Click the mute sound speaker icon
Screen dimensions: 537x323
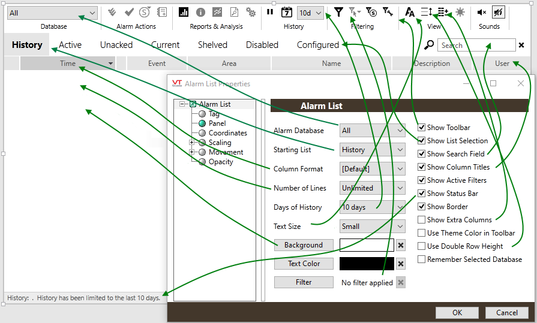coord(481,12)
